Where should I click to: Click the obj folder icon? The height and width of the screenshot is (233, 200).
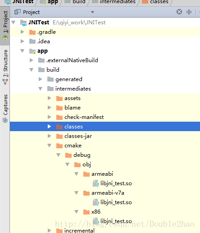point(77,164)
